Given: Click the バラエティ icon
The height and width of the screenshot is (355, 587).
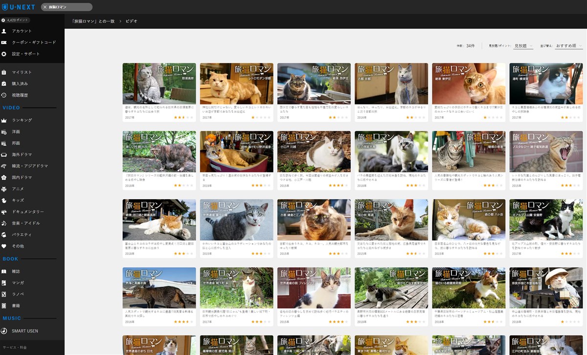Looking at the screenshot, I should (4, 234).
